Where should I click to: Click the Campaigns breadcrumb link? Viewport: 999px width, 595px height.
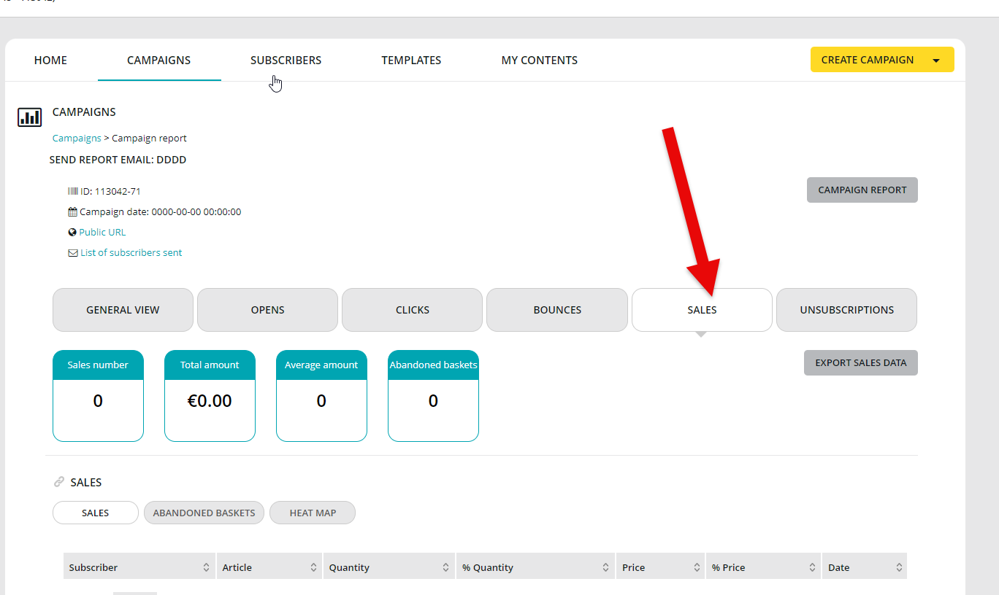tap(77, 138)
